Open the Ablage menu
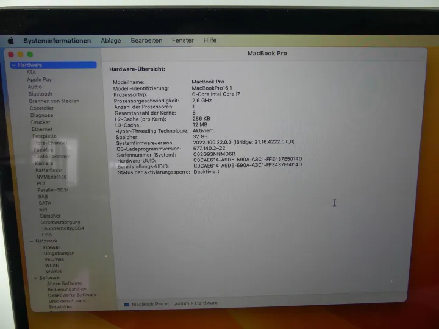The width and height of the screenshot is (439, 329). (111, 41)
